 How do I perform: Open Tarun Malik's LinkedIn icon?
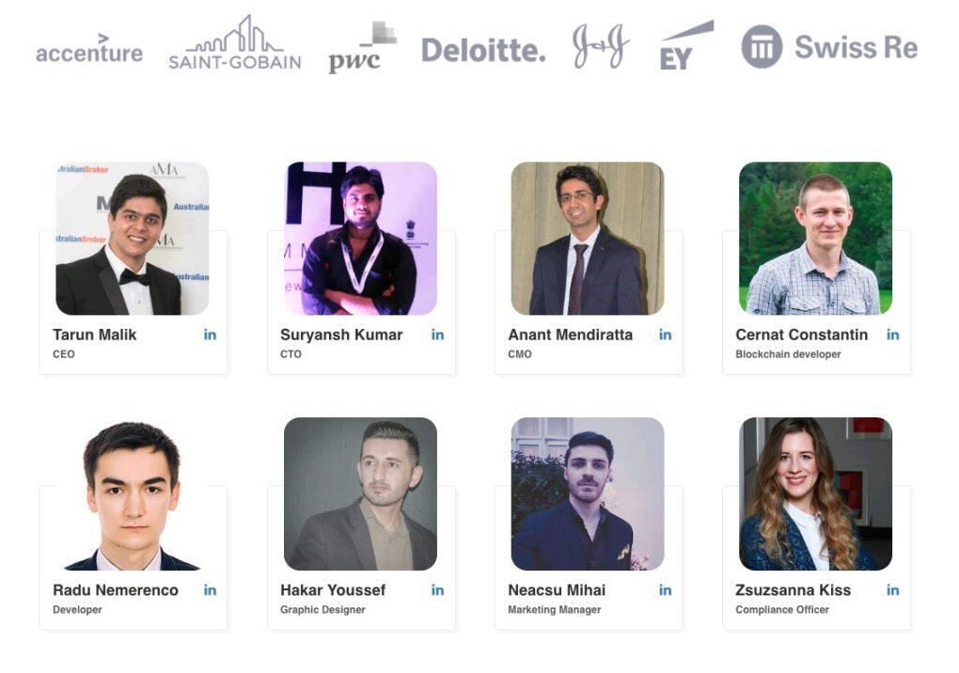click(210, 335)
